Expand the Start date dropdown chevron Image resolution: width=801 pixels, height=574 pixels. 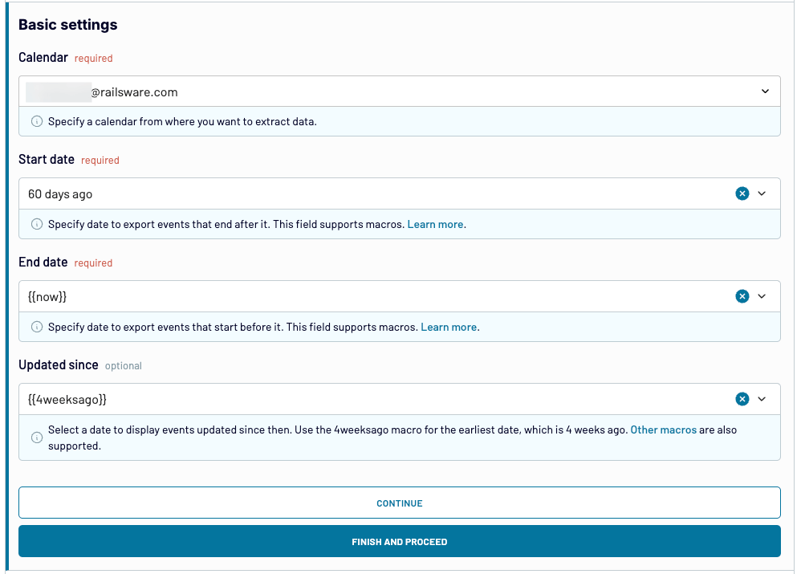[762, 193]
